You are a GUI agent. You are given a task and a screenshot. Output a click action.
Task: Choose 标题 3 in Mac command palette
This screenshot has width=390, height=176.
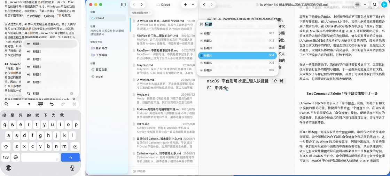click(237, 48)
